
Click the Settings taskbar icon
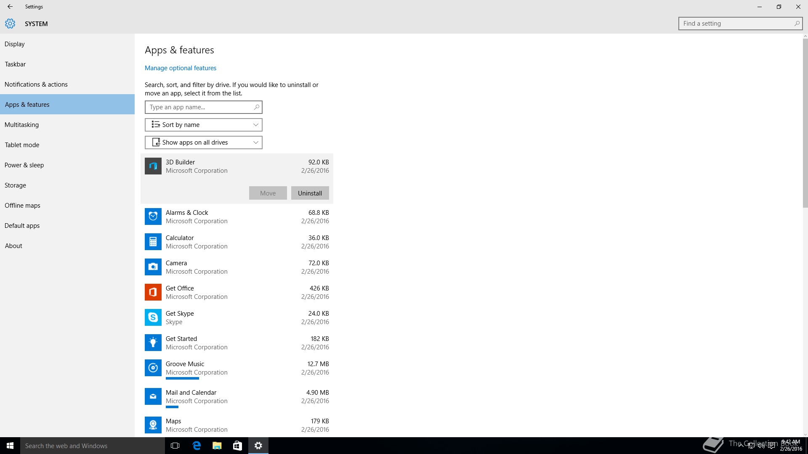(258, 446)
